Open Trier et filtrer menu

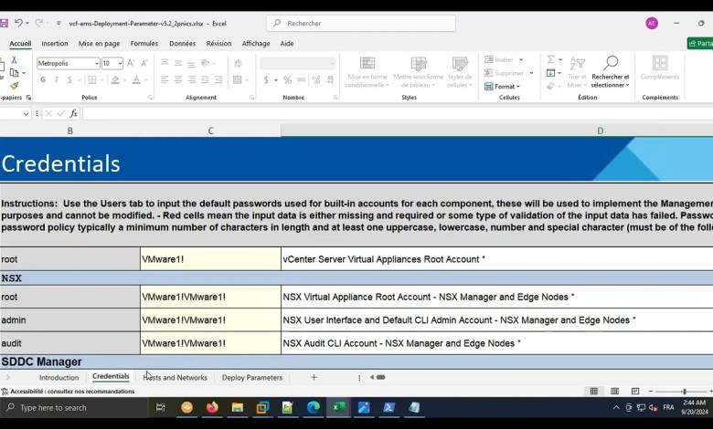(x=577, y=72)
